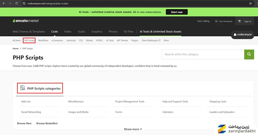The image size is (258, 135).
Task: Open the eCommerce subnav item
Action: coord(57,41)
